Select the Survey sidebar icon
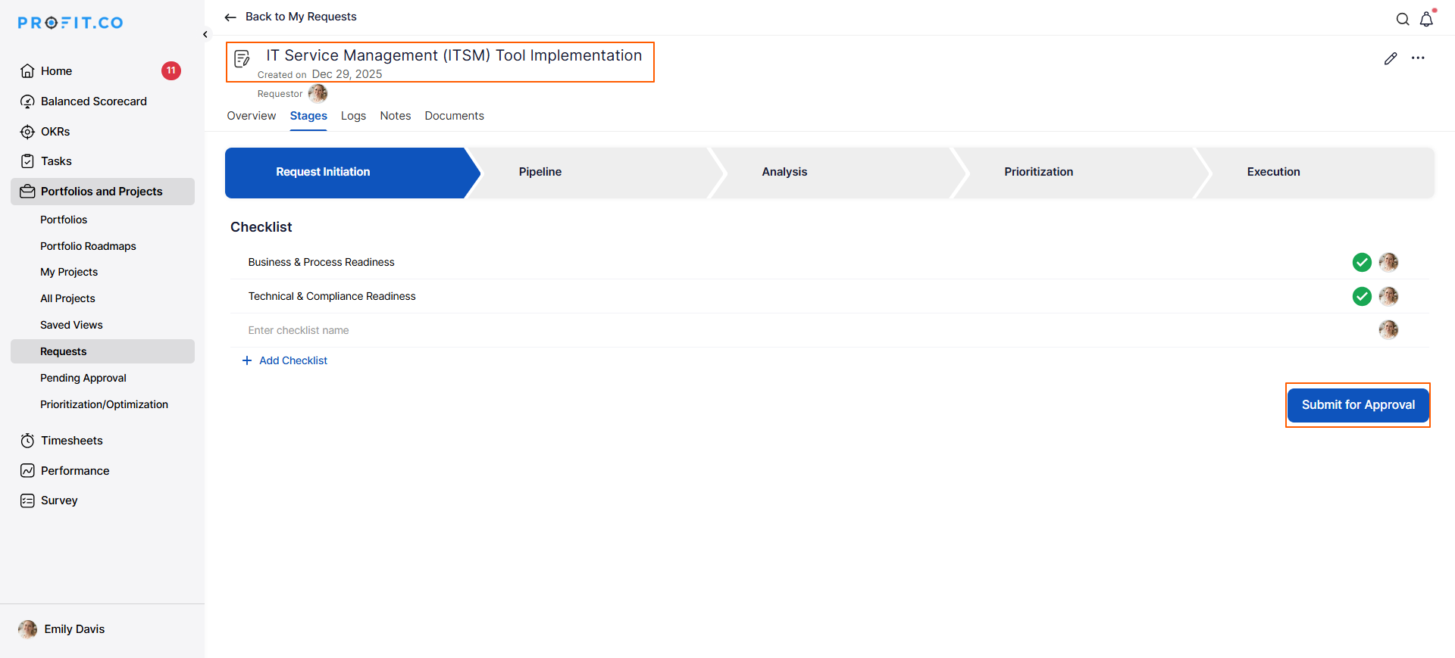The width and height of the screenshot is (1455, 658). pos(27,500)
